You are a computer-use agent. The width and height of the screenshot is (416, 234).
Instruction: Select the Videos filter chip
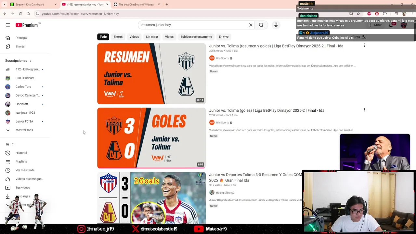click(x=134, y=37)
